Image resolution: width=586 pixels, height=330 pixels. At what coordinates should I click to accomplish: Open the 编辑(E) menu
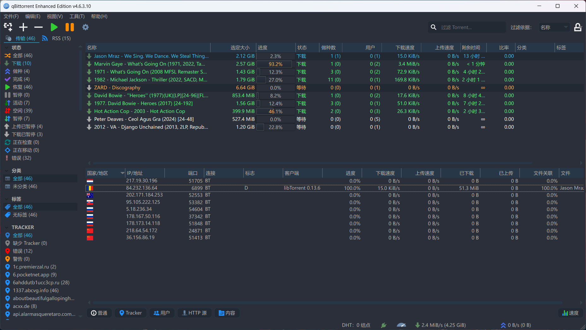pos(33,16)
